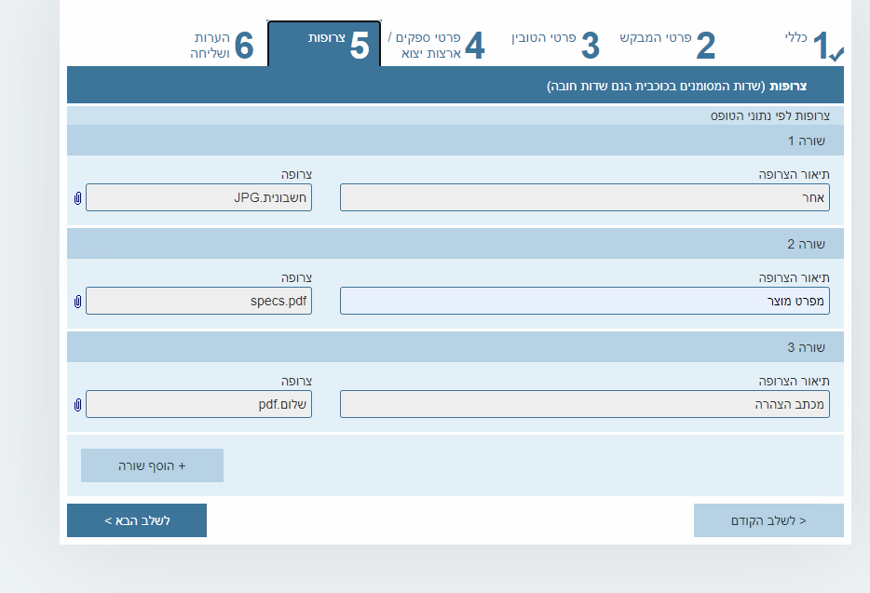Click the description field containing מכתב הצהרה
The width and height of the screenshot is (870, 593).
[584, 405]
